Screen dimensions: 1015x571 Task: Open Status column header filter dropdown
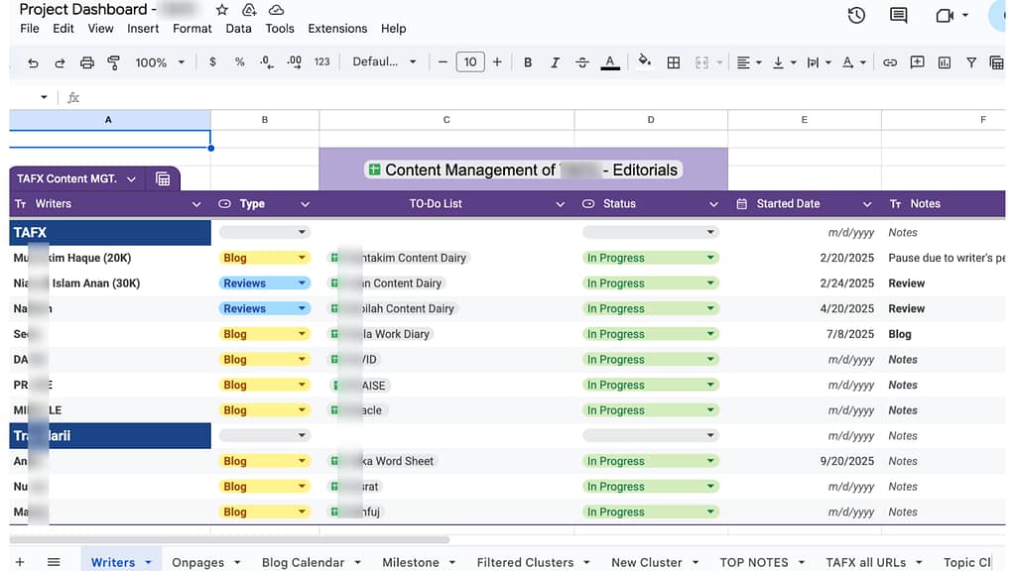coord(713,204)
